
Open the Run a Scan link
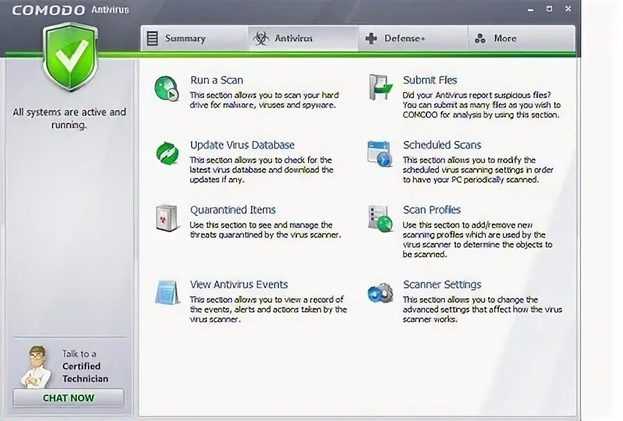[217, 80]
